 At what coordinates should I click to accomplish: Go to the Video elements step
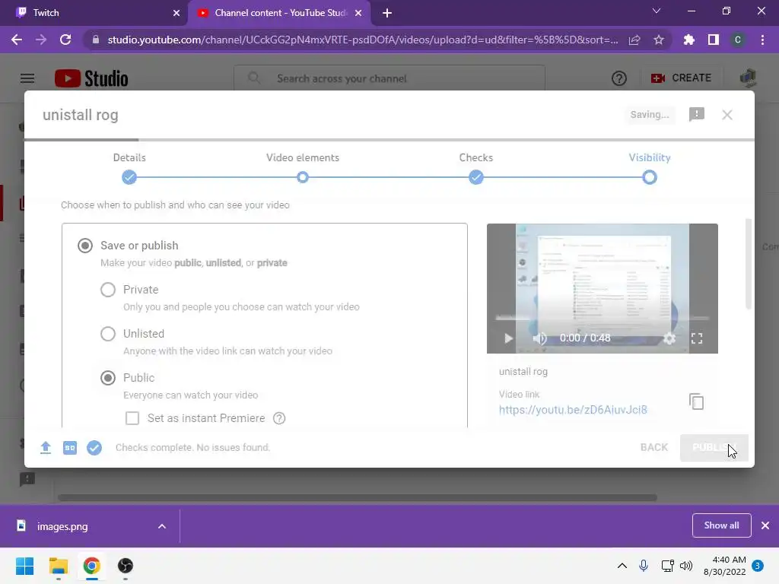click(303, 169)
